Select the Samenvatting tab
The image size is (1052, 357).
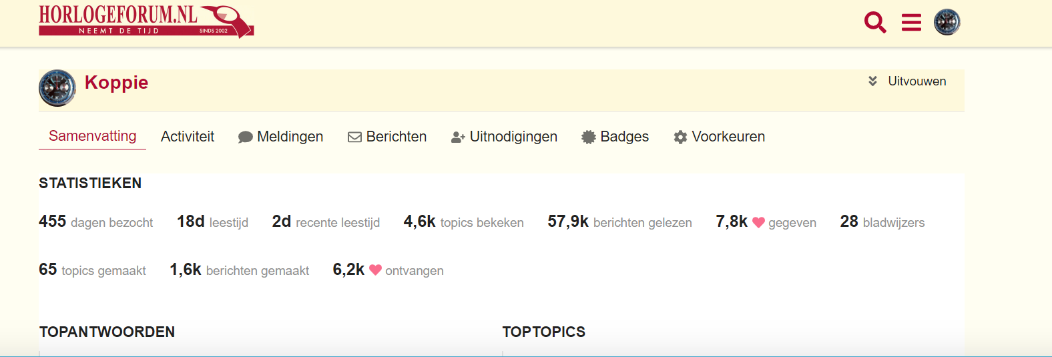(92, 136)
